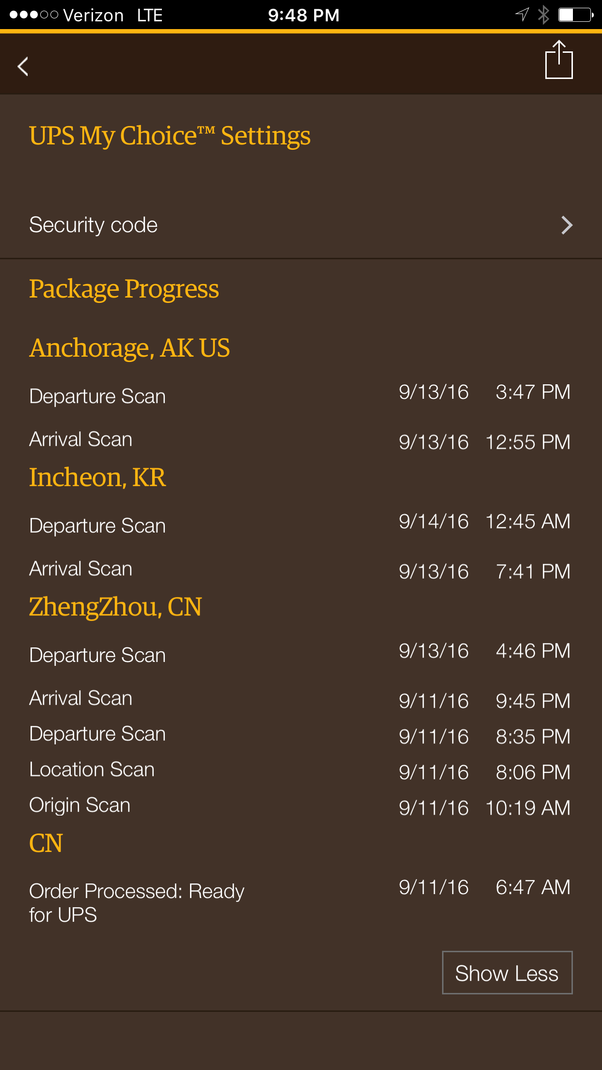Image resolution: width=602 pixels, height=1070 pixels.
Task: Tap the Incheon, KR location heading
Action: (x=97, y=477)
